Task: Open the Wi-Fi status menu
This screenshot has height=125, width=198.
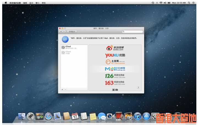Action: coord(161,3)
